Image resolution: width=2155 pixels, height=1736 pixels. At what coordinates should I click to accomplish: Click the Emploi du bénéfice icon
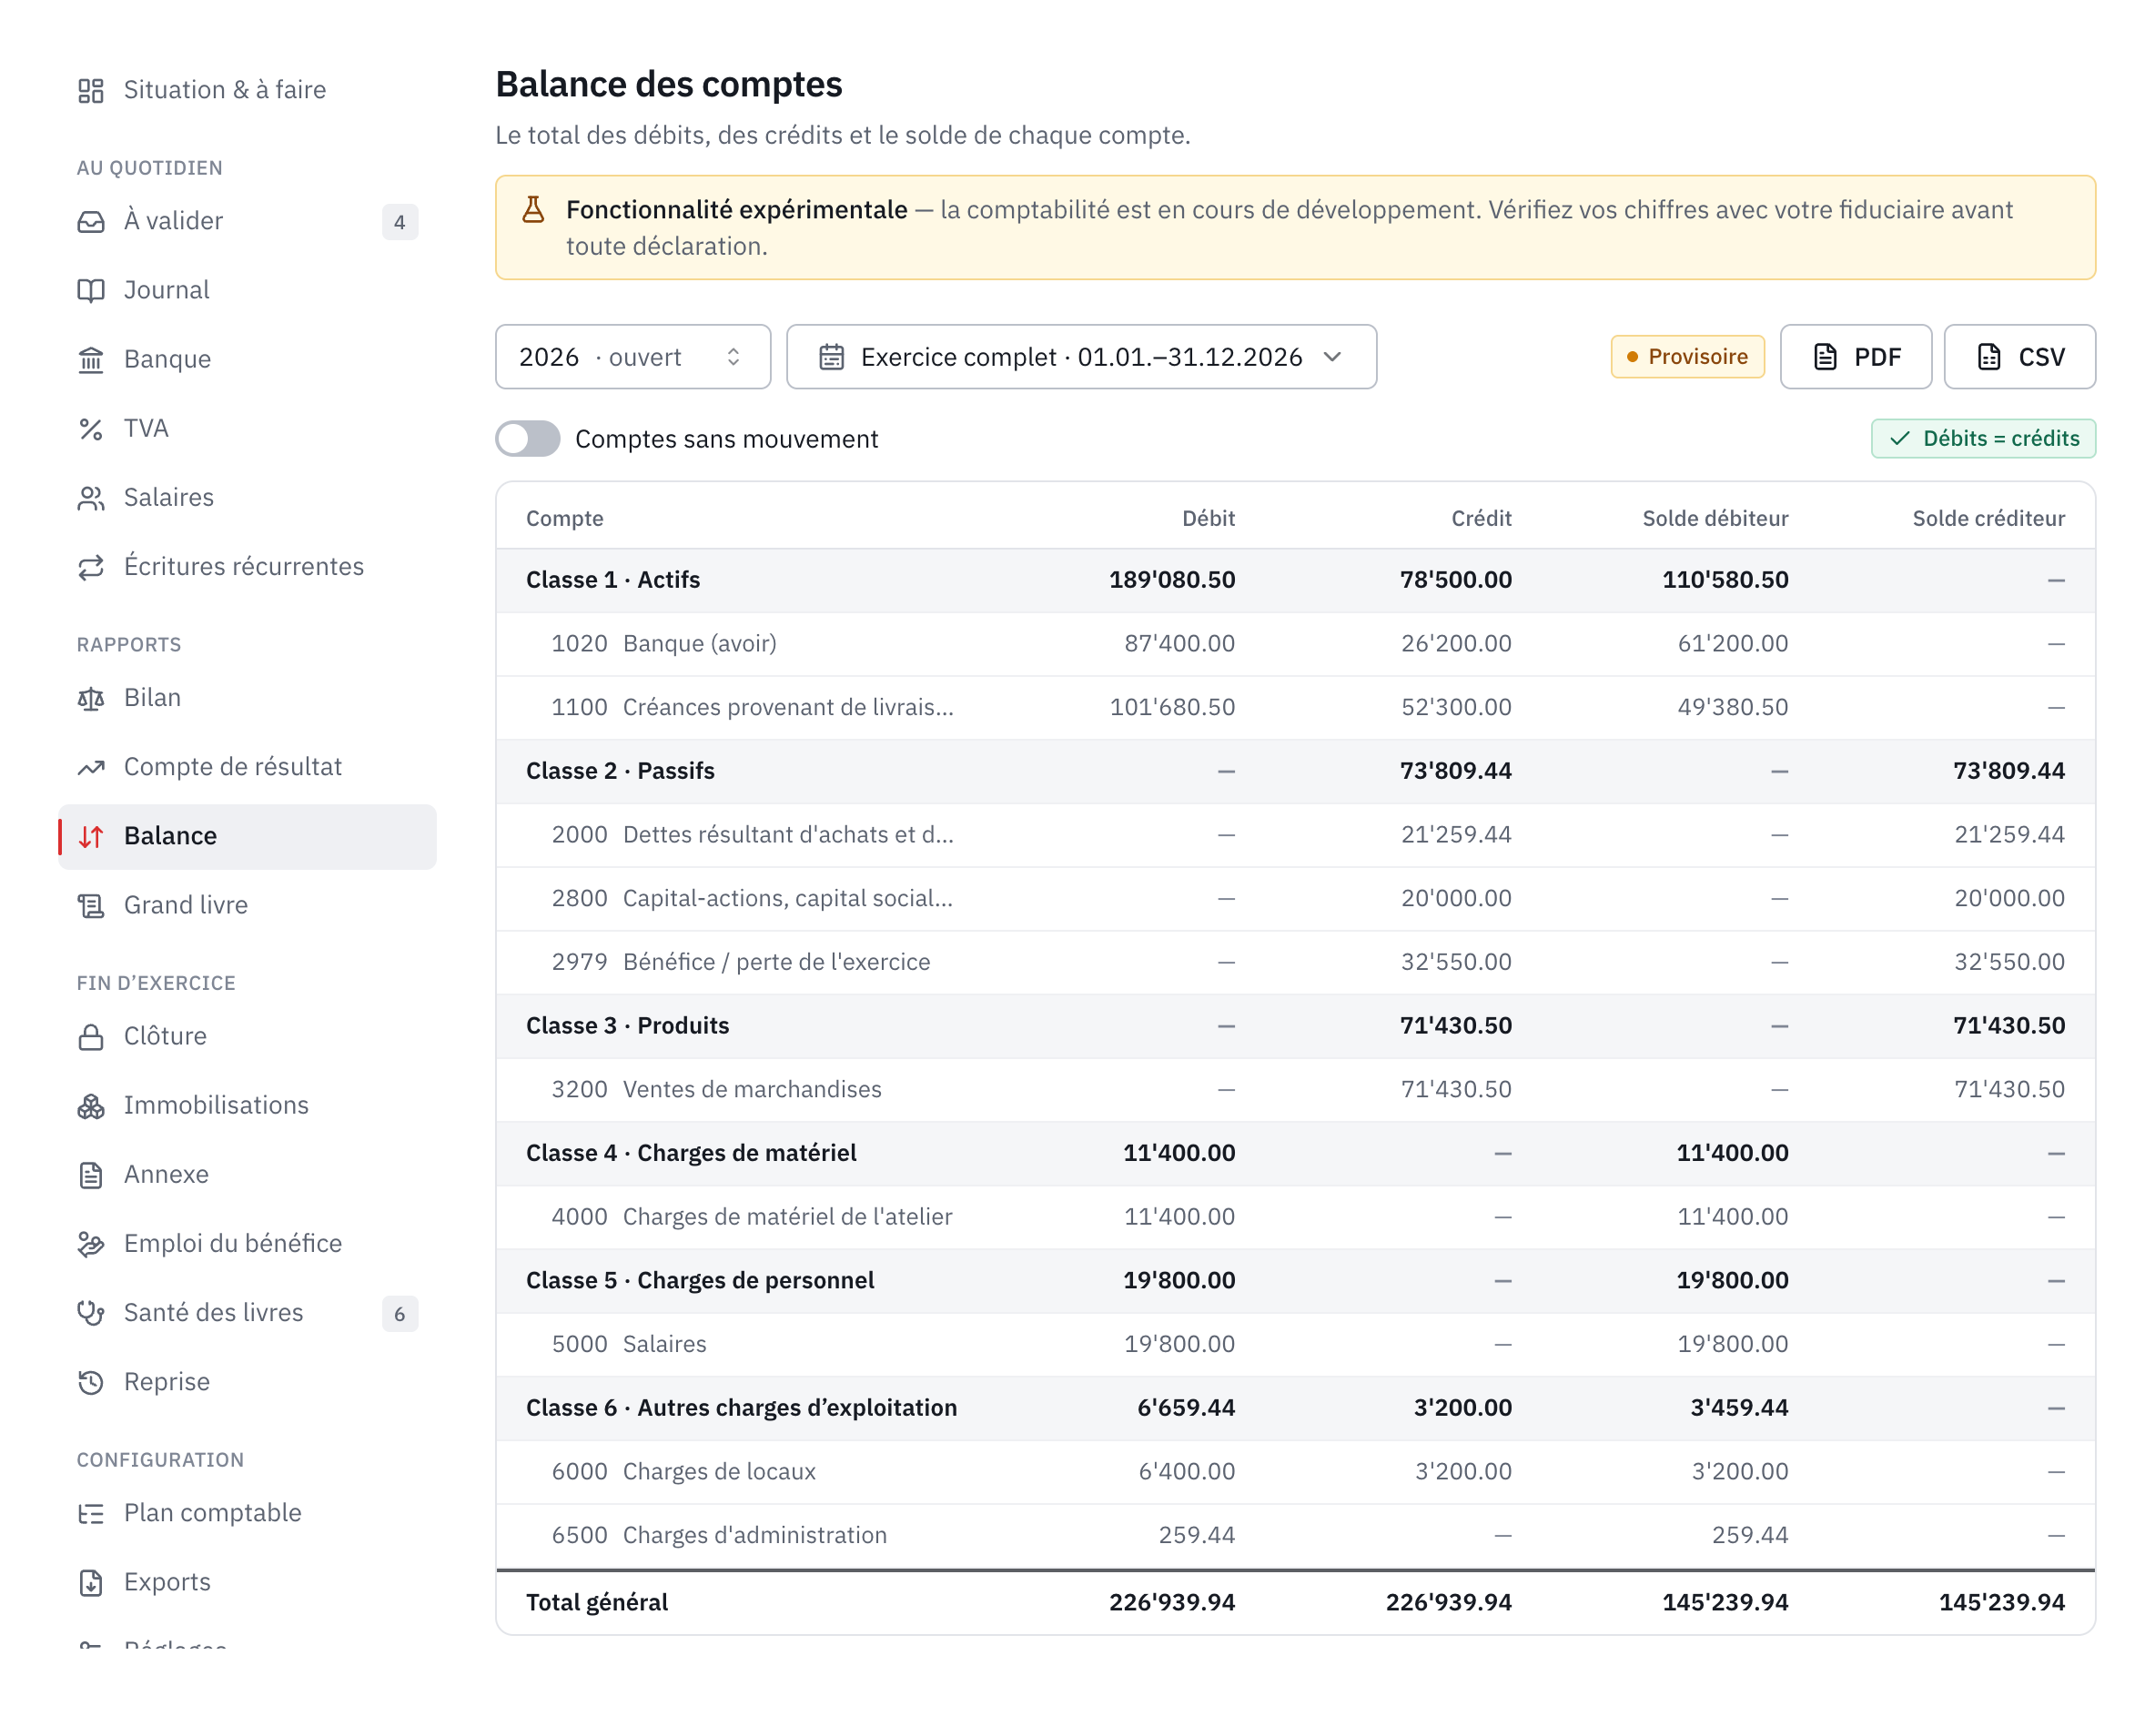[x=91, y=1243]
